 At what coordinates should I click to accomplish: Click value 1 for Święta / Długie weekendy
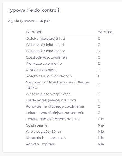[x=98, y=76]
